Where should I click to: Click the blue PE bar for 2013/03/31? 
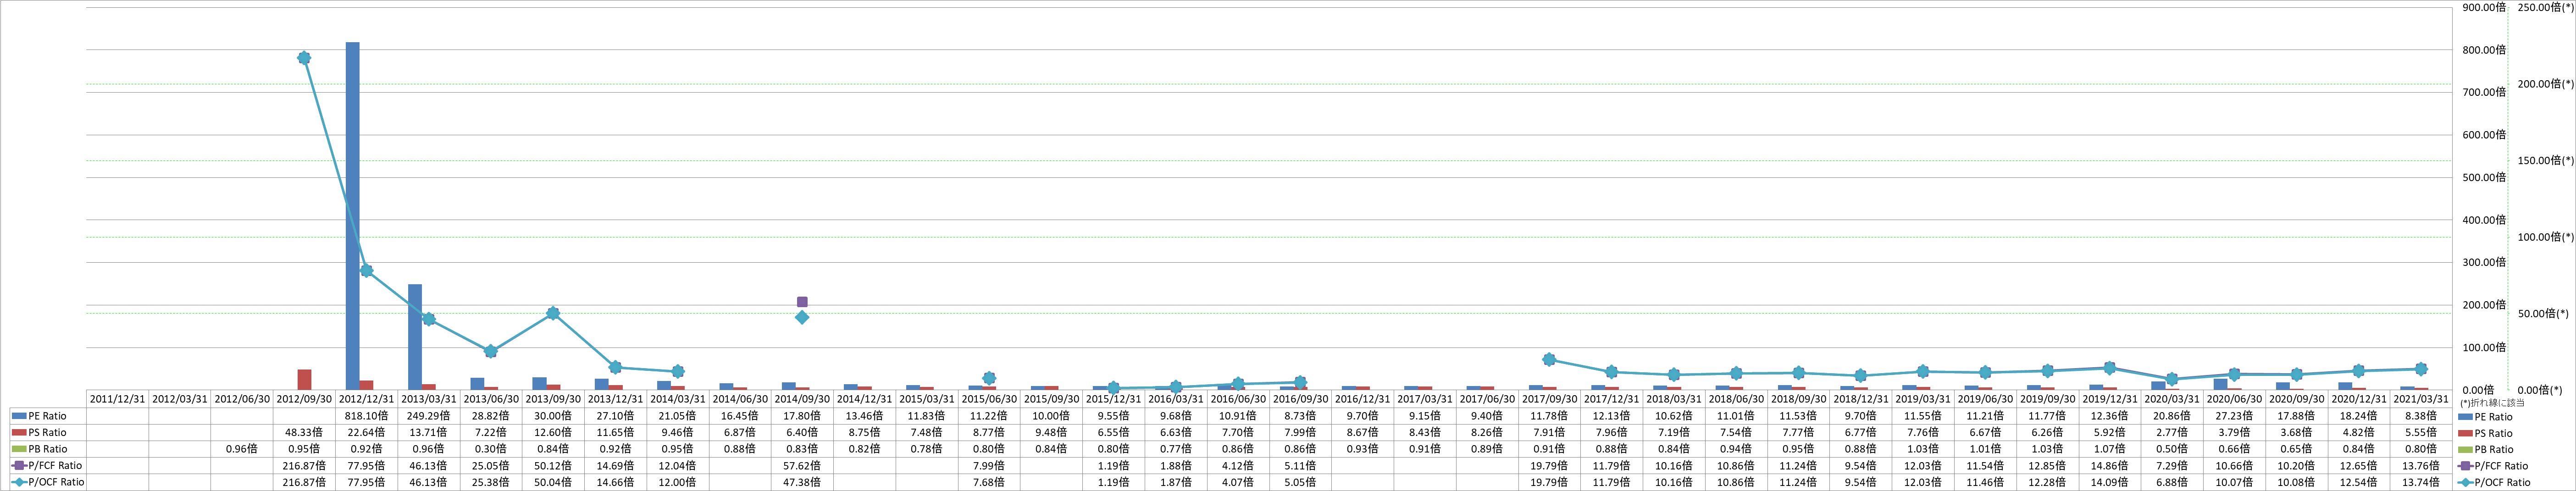point(415,337)
